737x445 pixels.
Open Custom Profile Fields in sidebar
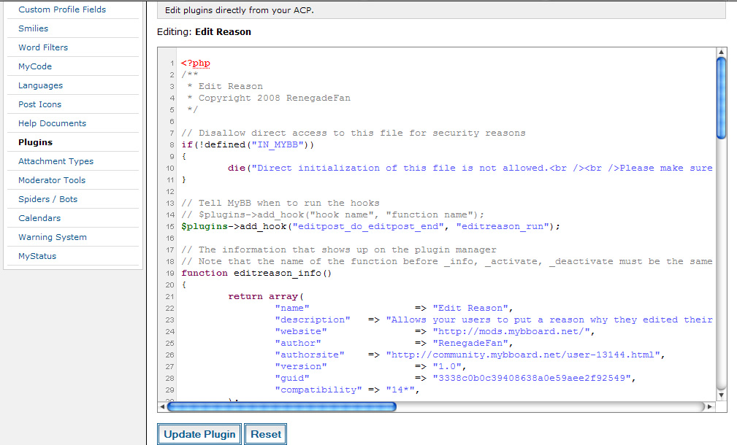click(x=62, y=9)
